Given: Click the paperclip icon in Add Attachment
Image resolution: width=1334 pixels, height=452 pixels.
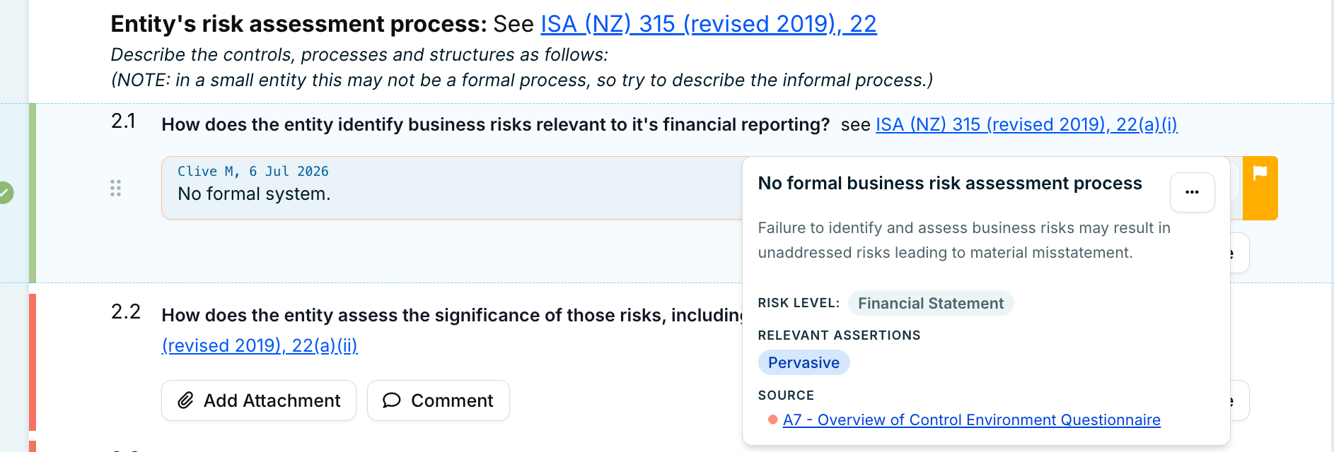Looking at the screenshot, I should click(185, 400).
